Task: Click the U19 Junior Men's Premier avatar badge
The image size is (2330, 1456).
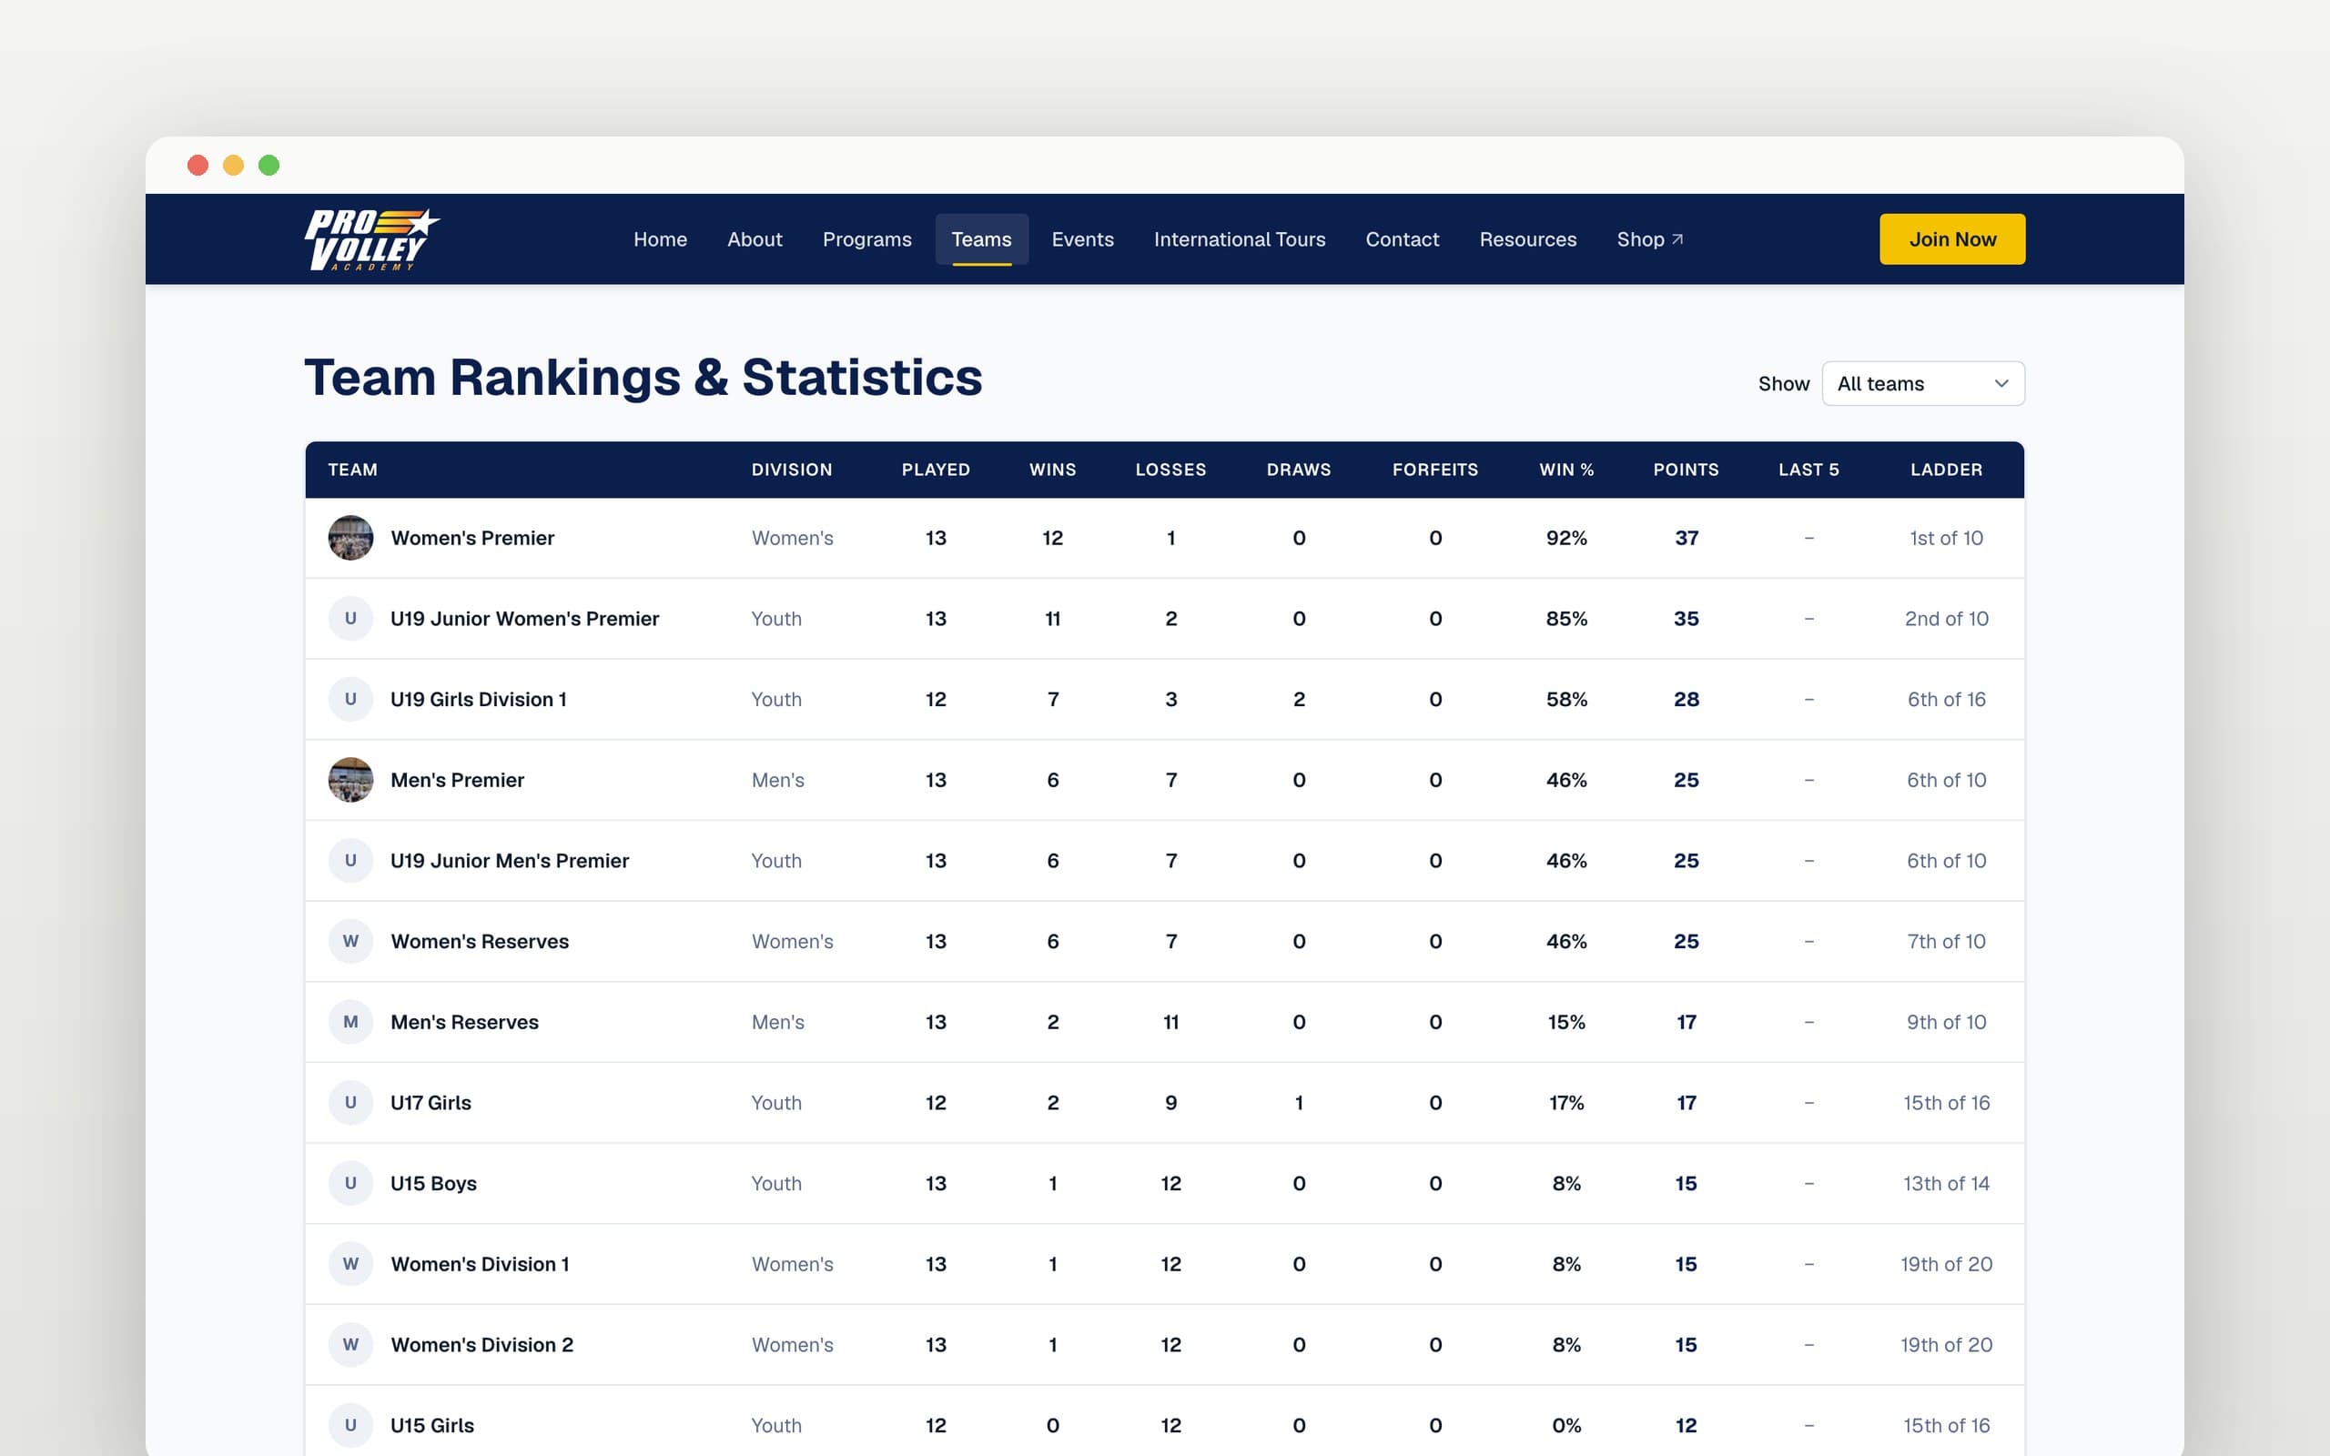Action: pyautogui.click(x=350, y=861)
